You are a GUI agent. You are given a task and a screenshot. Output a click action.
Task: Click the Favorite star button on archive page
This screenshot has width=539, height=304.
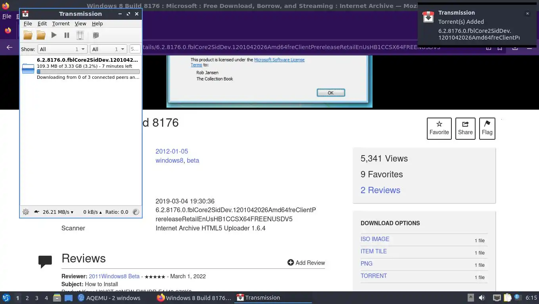[439, 129]
